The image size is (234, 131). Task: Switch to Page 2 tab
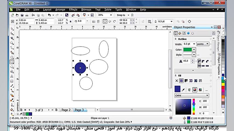(66, 110)
